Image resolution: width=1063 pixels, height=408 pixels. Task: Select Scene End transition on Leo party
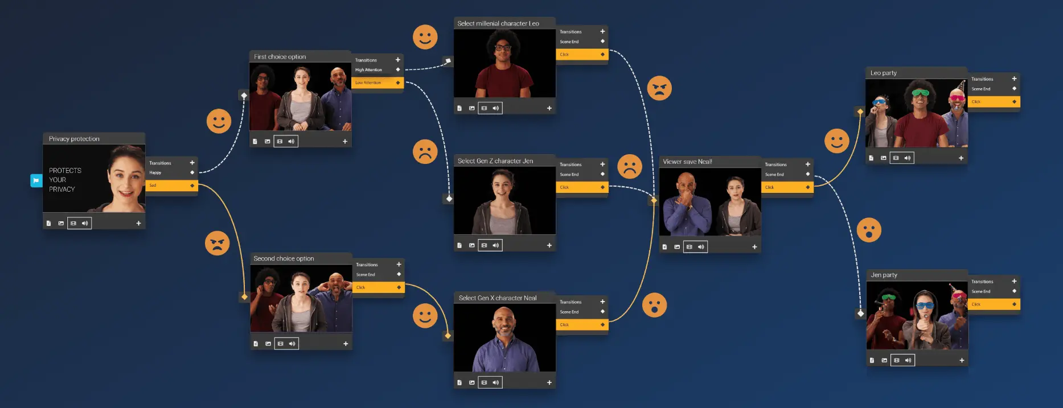(x=994, y=89)
